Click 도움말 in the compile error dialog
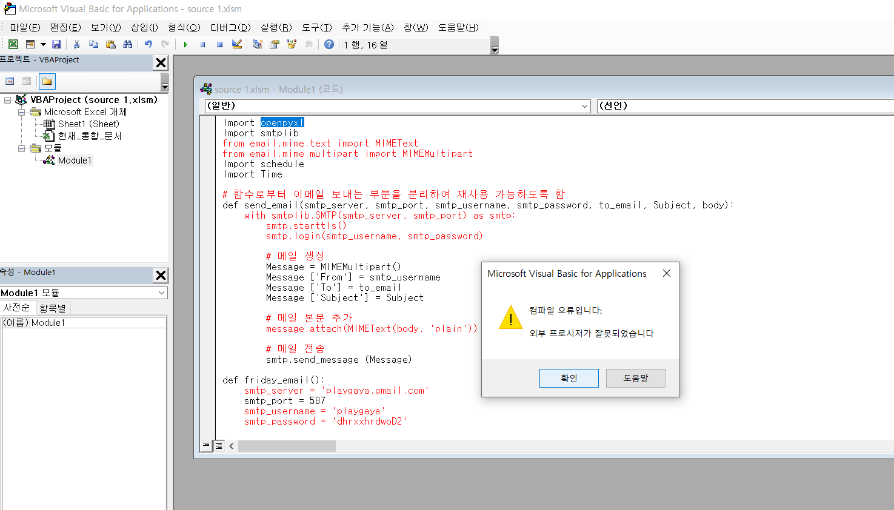The image size is (894, 510). coord(635,378)
